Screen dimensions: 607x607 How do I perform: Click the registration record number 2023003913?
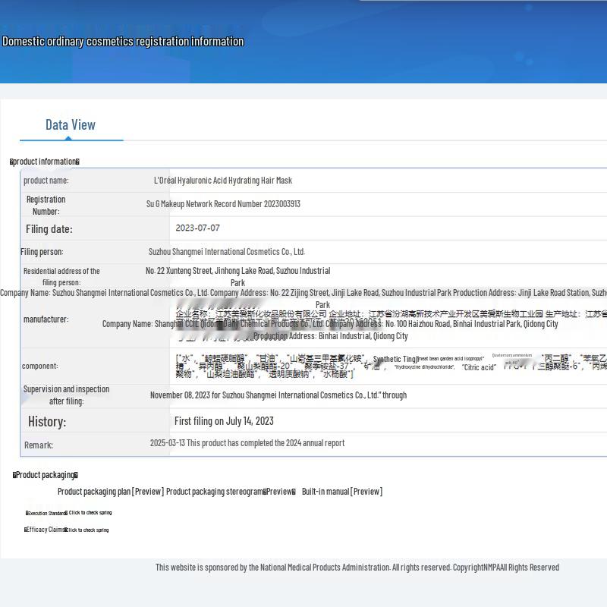[223, 204]
